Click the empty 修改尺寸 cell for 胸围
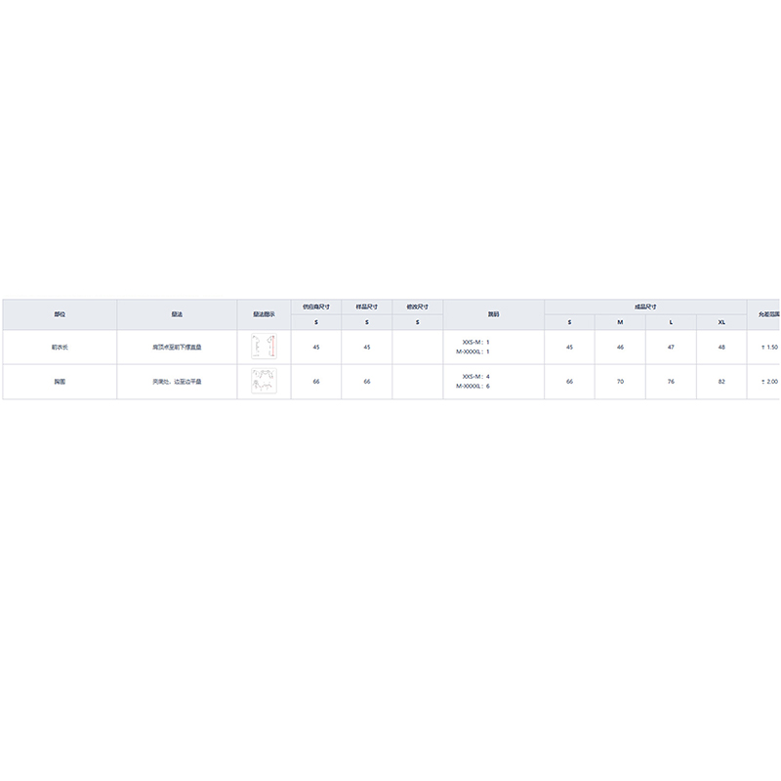This screenshot has width=781, height=781. (x=417, y=382)
